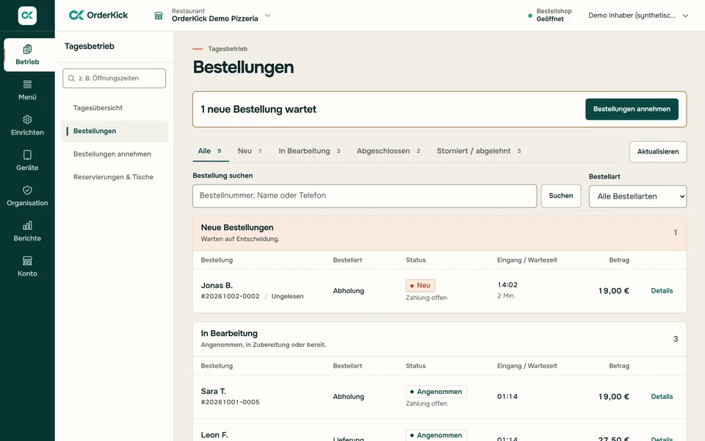Click the sidebar search field z. B. Öffnungszeiten
Screen dimensions: 705x441
115,79
